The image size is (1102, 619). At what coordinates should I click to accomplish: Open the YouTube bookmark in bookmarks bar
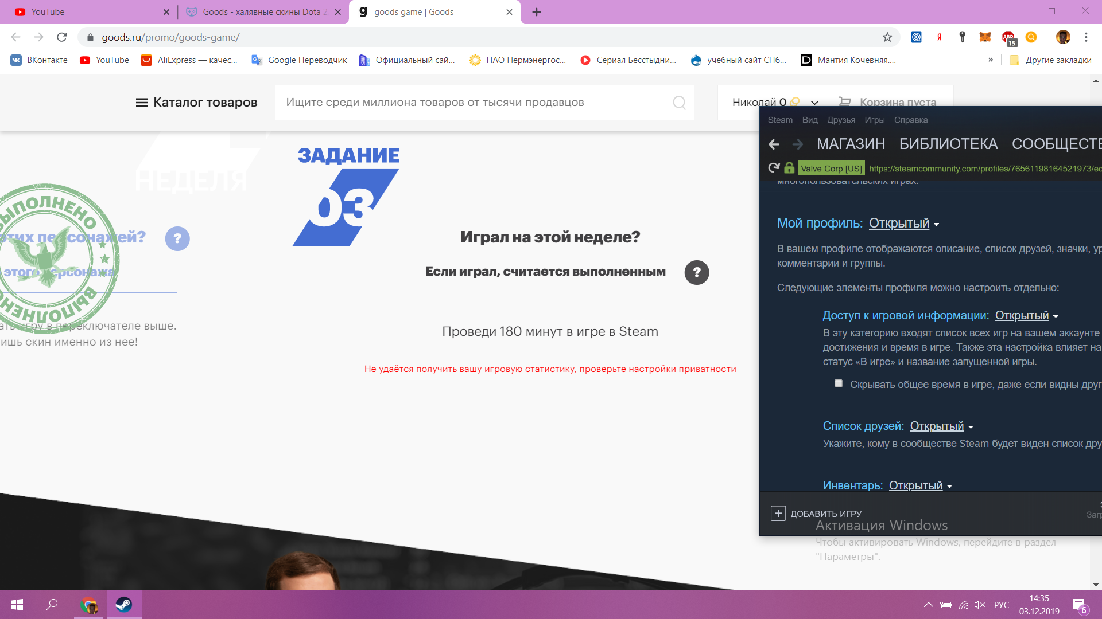click(x=104, y=60)
